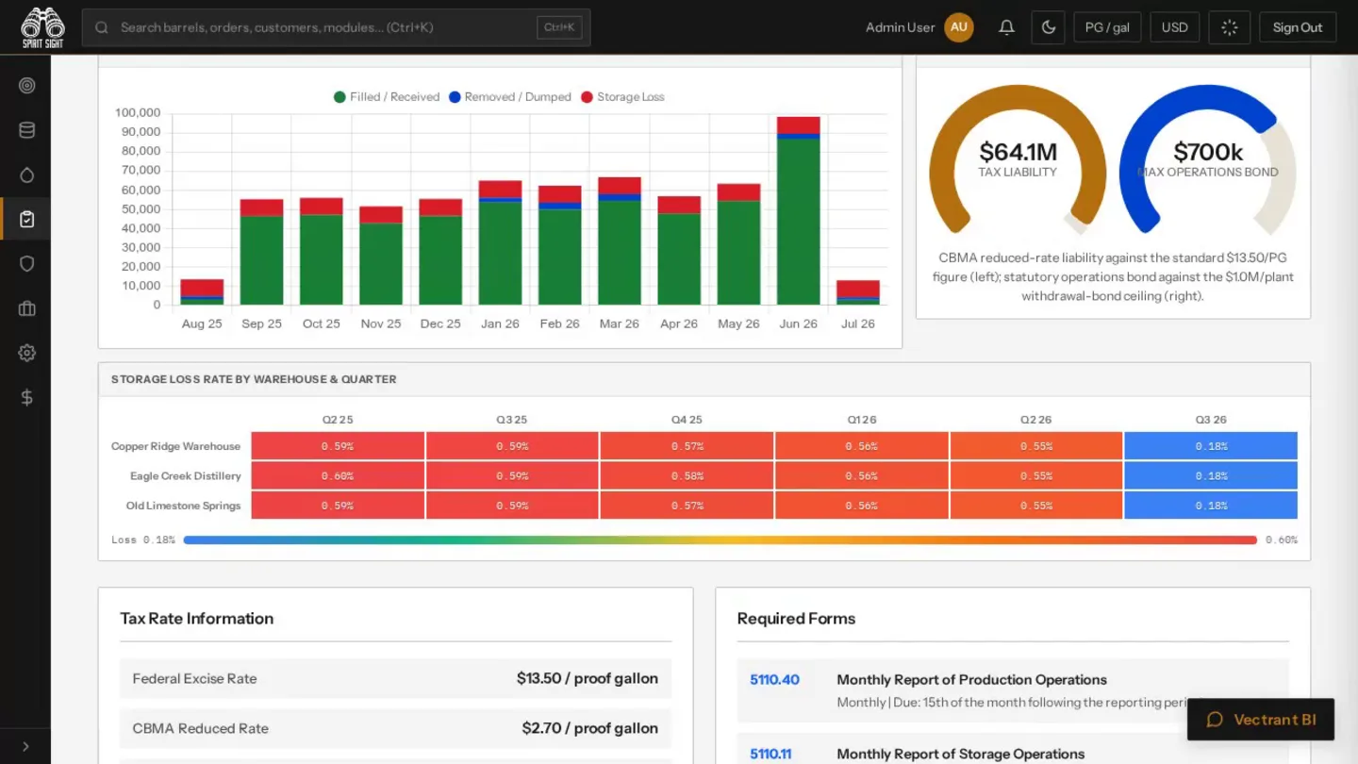
Task: Focus the global search field
Action: tap(336, 27)
